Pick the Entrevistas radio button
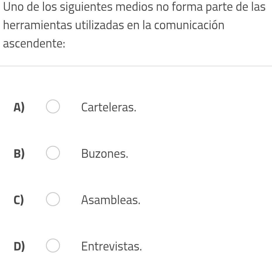Screen dimensions: 272x263 [x=53, y=246]
